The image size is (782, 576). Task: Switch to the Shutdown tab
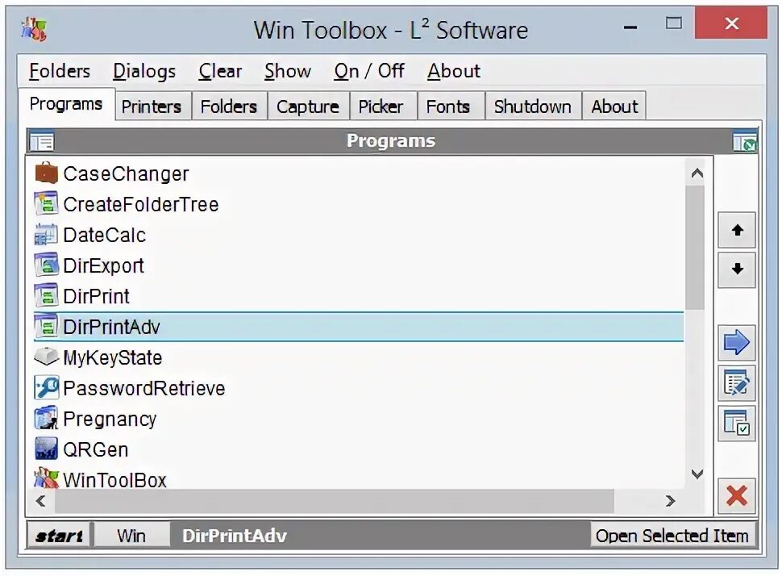click(533, 106)
